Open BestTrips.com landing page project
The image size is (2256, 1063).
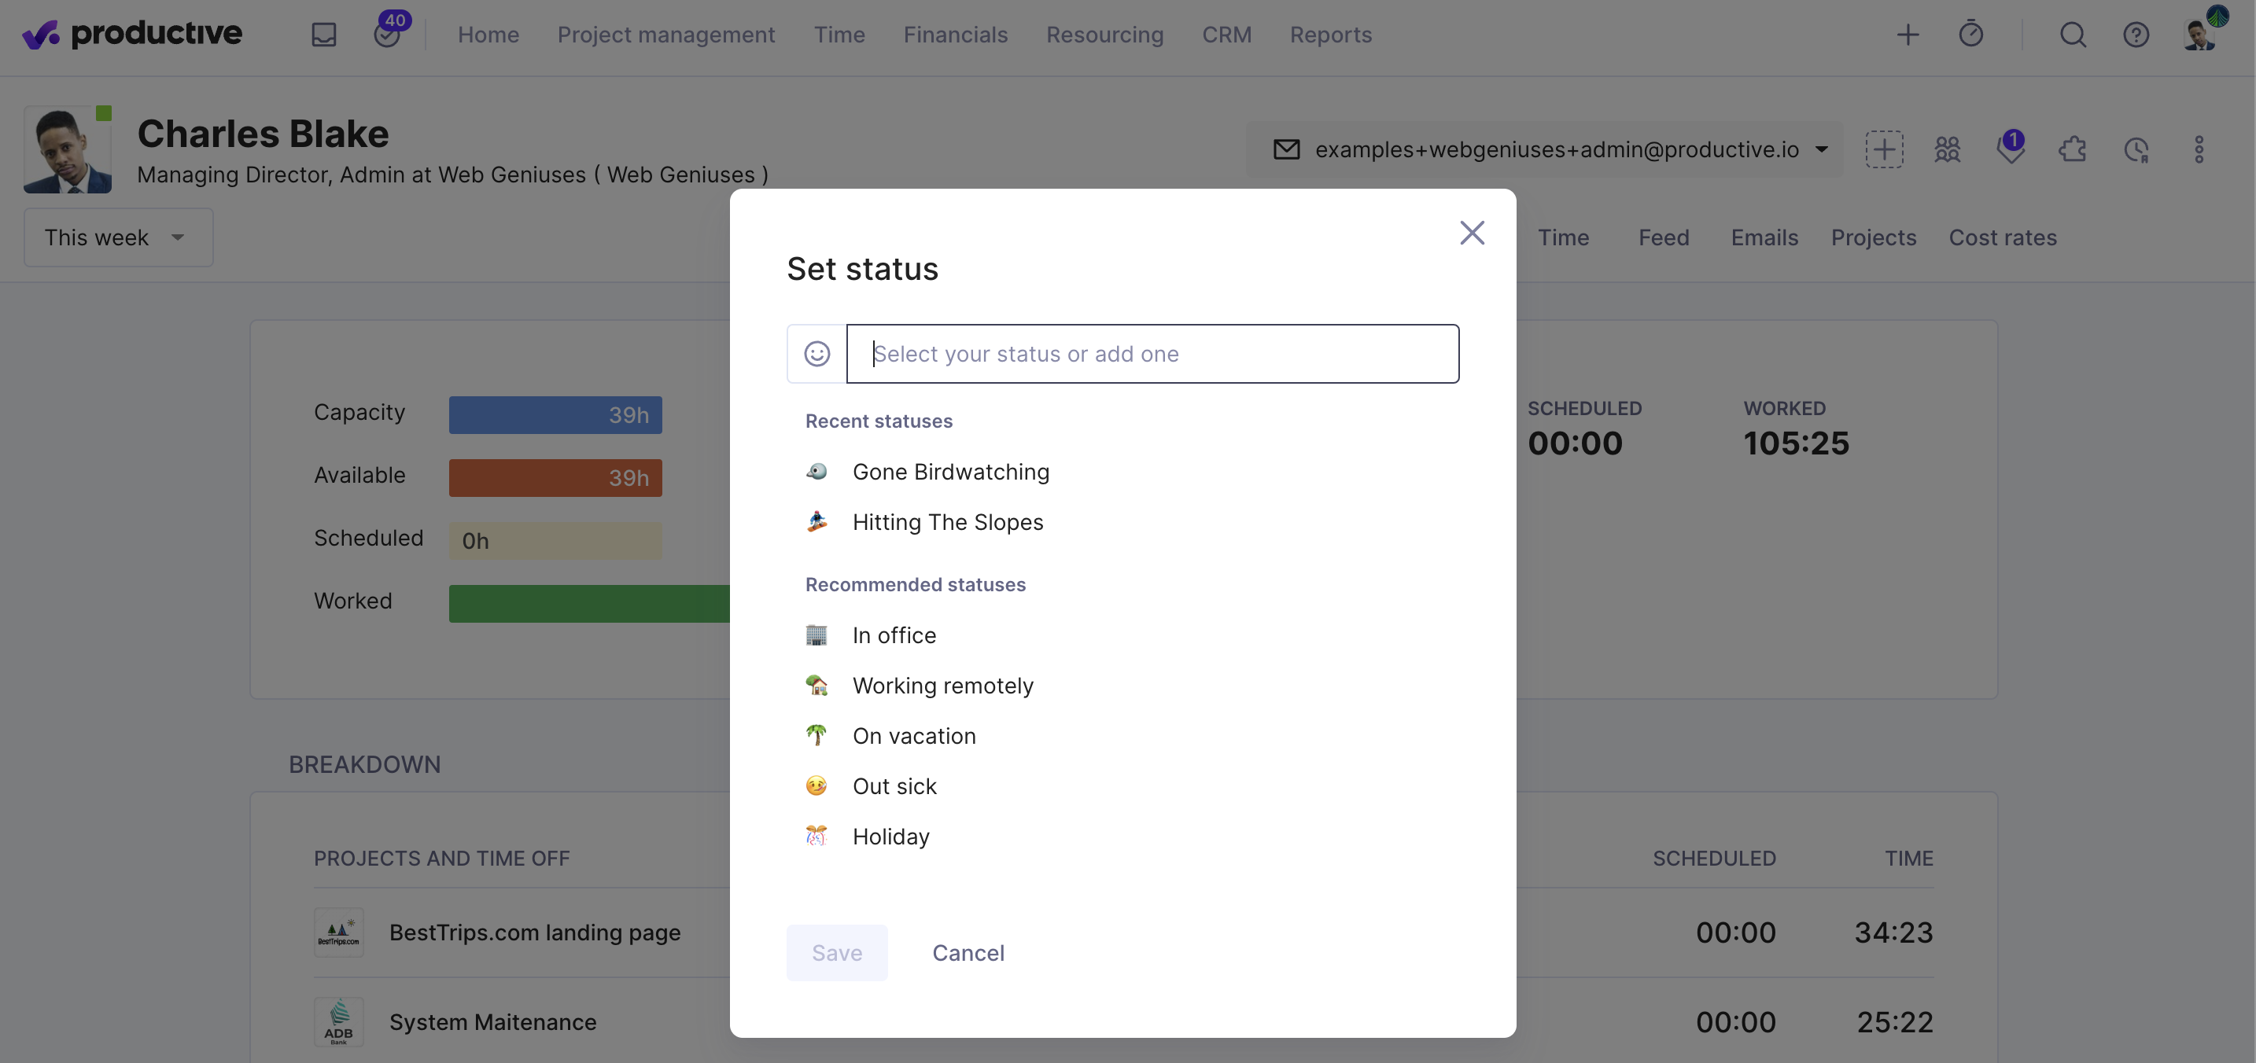click(534, 932)
